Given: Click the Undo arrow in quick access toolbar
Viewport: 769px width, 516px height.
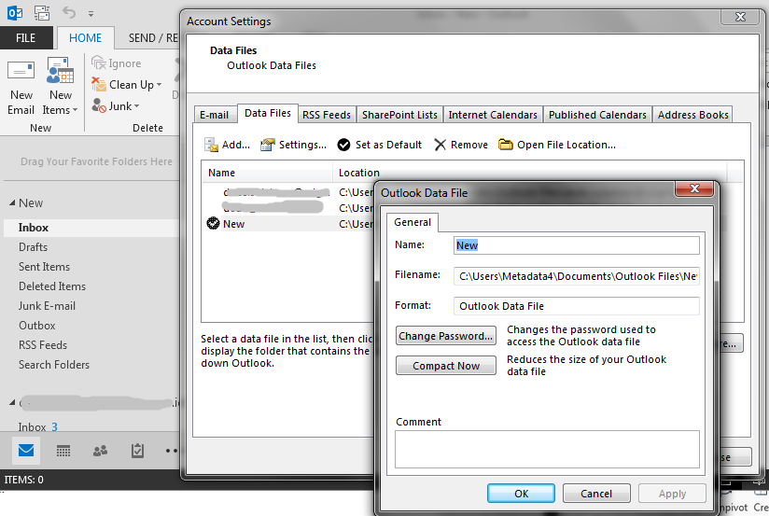Looking at the screenshot, I should tap(69, 12).
